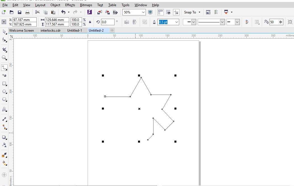
Task: Select the Pick tool
Action: pyautogui.click(x=4, y=32)
